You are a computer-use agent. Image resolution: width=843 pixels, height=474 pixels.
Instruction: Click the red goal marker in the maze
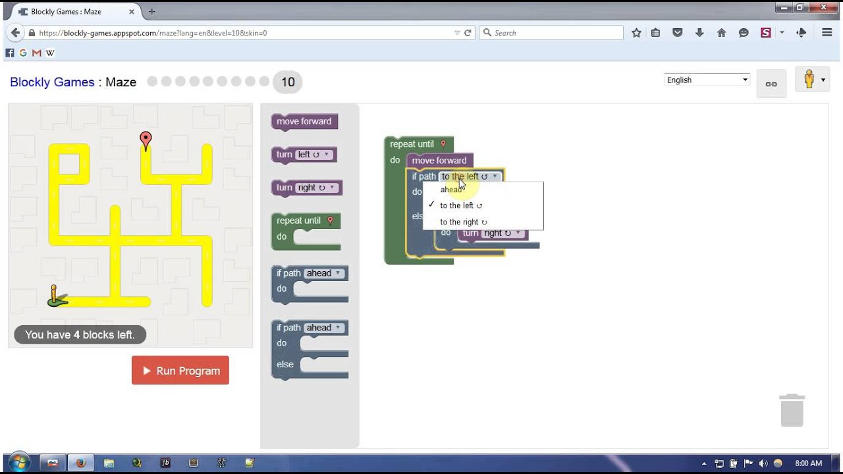146,140
